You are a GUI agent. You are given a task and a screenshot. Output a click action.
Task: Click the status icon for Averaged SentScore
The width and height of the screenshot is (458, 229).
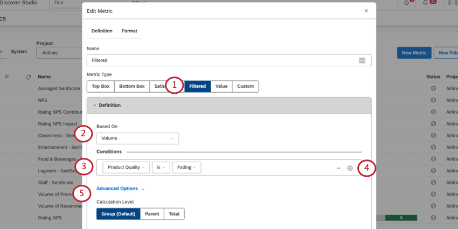coord(433,88)
